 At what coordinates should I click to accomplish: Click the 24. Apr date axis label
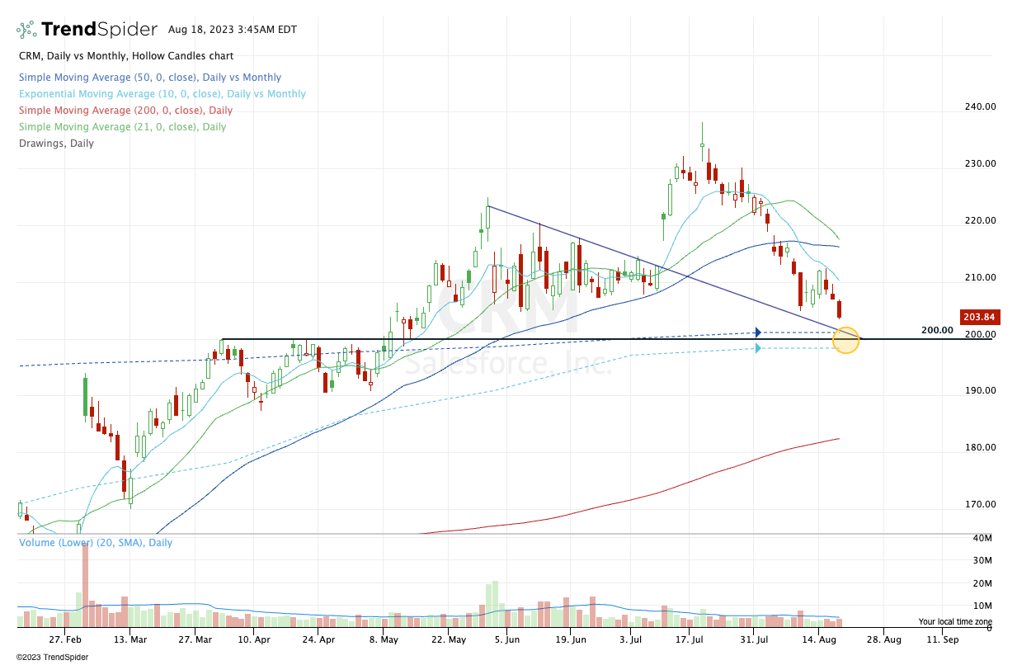click(x=318, y=639)
